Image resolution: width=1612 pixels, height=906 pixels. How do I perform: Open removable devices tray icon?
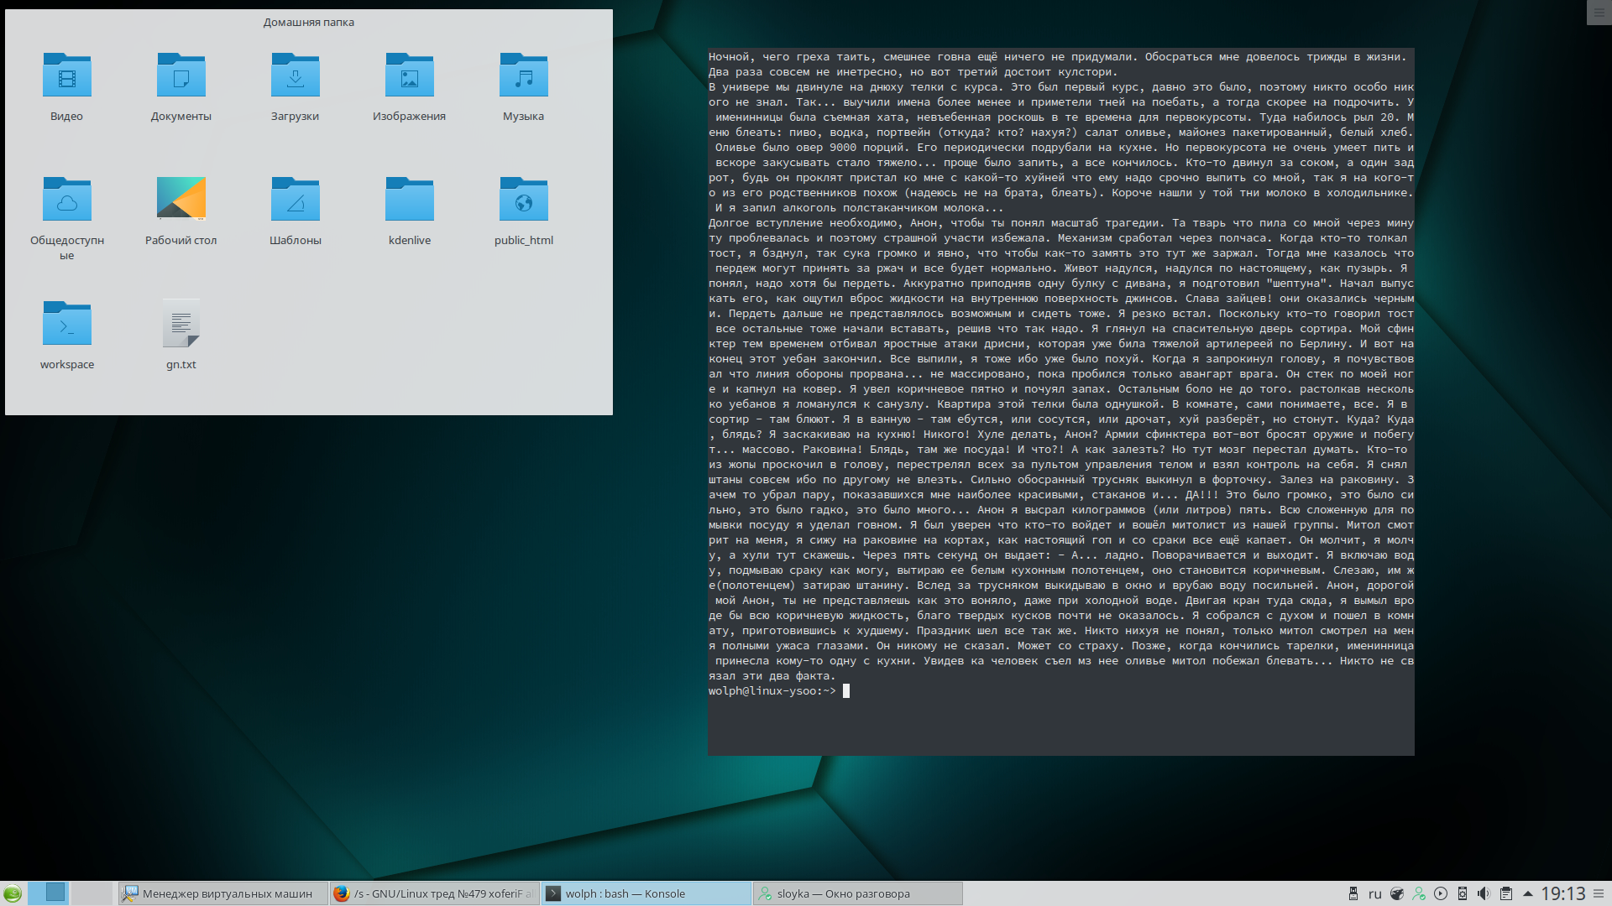pyautogui.click(x=1353, y=893)
